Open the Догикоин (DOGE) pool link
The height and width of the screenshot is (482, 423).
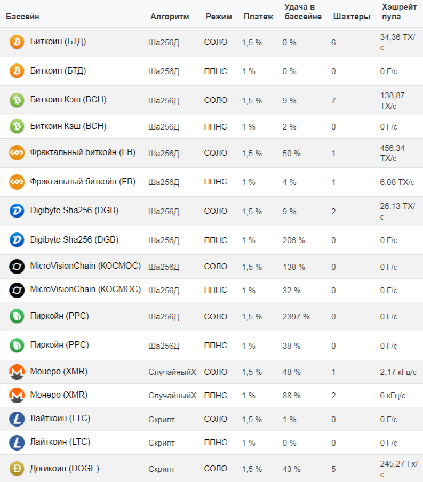65,469
